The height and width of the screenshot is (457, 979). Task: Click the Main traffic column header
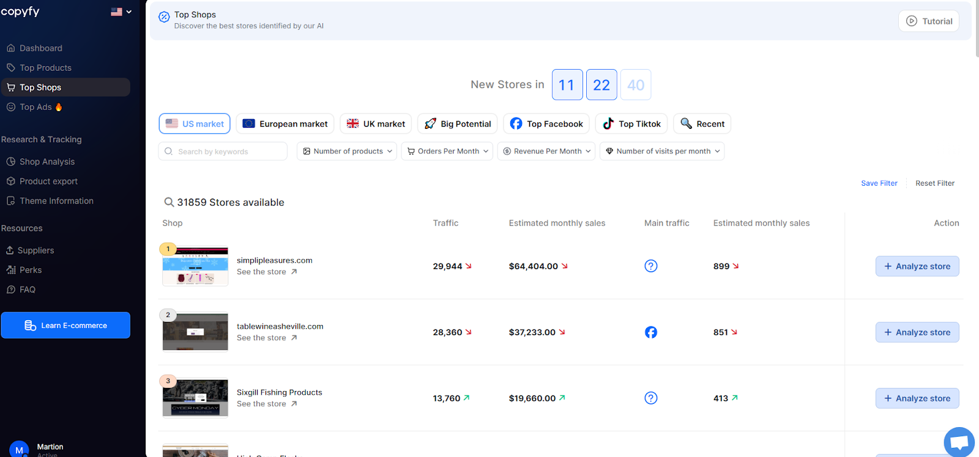point(666,223)
